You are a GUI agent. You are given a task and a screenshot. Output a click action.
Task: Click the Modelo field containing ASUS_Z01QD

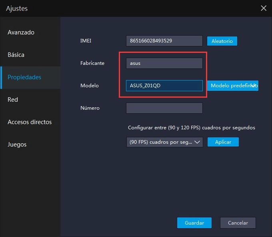click(164, 86)
